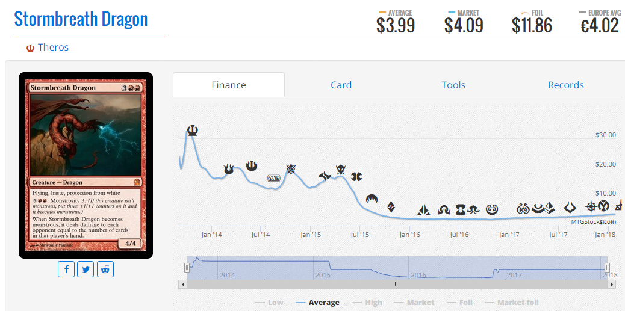Open the Theros set link

[53, 48]
